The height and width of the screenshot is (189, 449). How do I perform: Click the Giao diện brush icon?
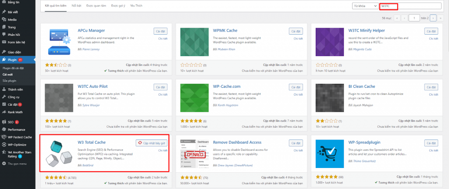tap(4, 52)
